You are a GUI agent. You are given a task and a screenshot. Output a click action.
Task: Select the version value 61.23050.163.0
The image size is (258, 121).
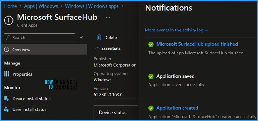[x=108, y=94]
